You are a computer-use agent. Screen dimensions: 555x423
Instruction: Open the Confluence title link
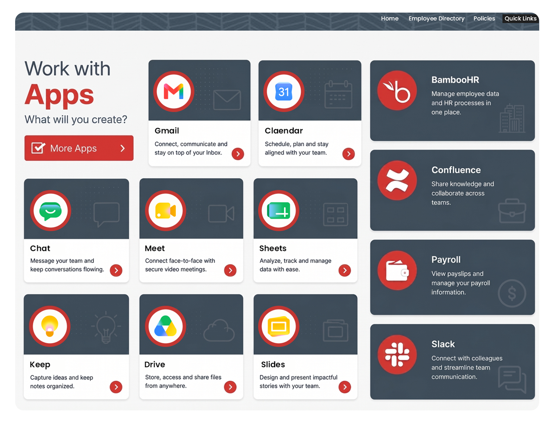point(456,170)
